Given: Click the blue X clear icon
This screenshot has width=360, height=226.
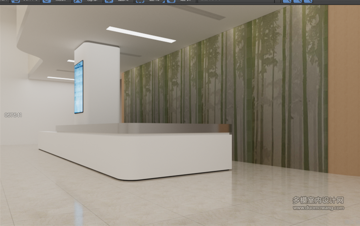Looking at the screenshot, I should (78, 1).
